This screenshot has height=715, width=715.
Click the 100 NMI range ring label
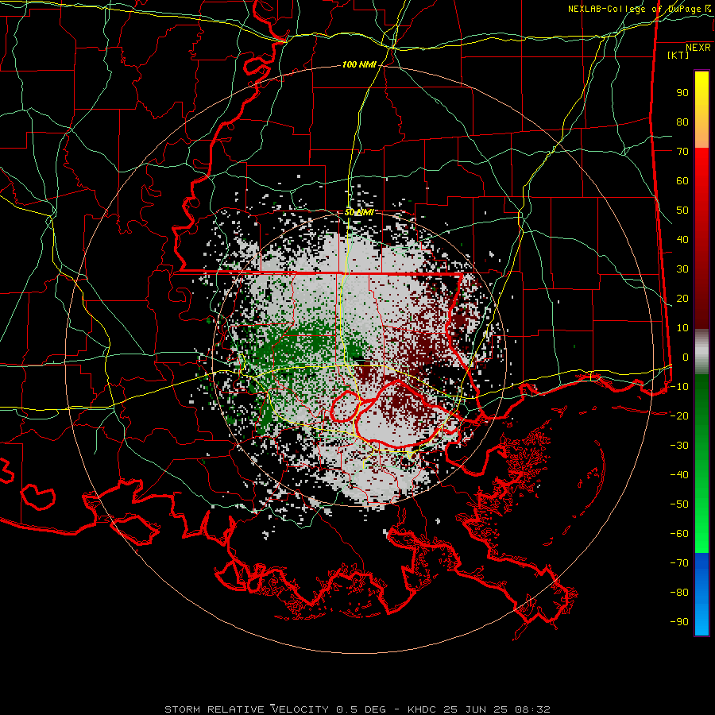pos(359,65)
